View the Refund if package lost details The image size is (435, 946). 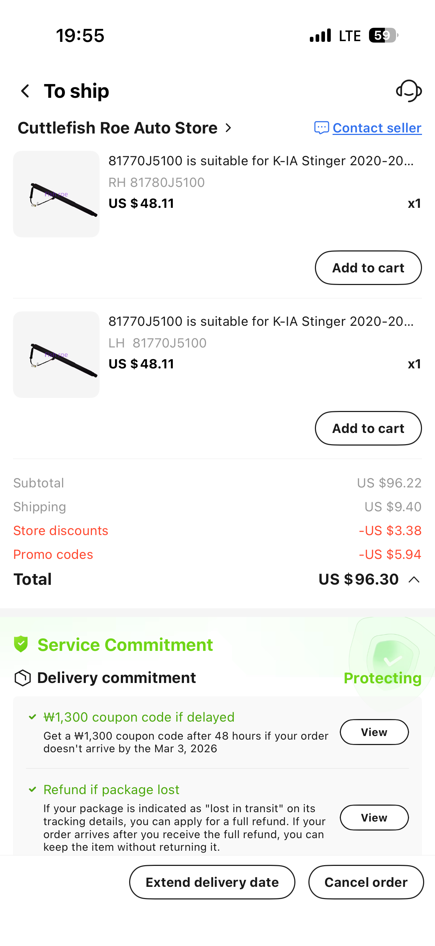coord(374,818)
